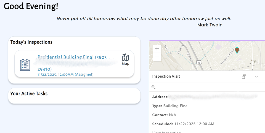Collapse the Inspection Visit popup chevron
The image size is (265, 133).
256,77
